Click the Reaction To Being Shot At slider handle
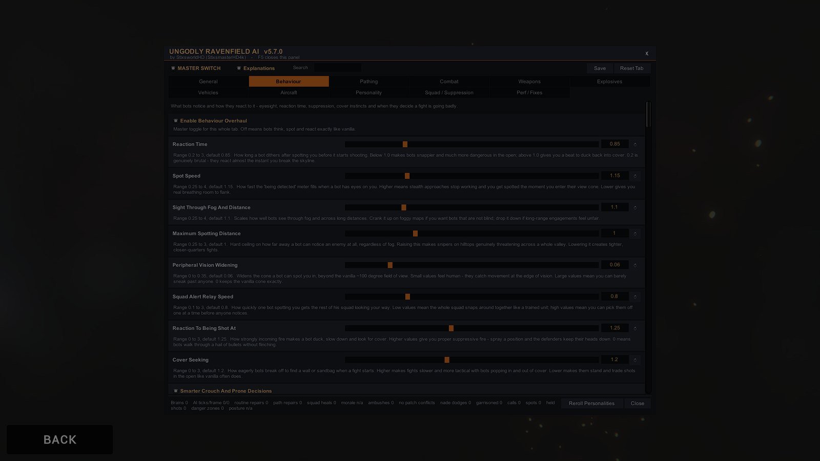The width and height of the screenshot is (820, 461). click(451, 328)
